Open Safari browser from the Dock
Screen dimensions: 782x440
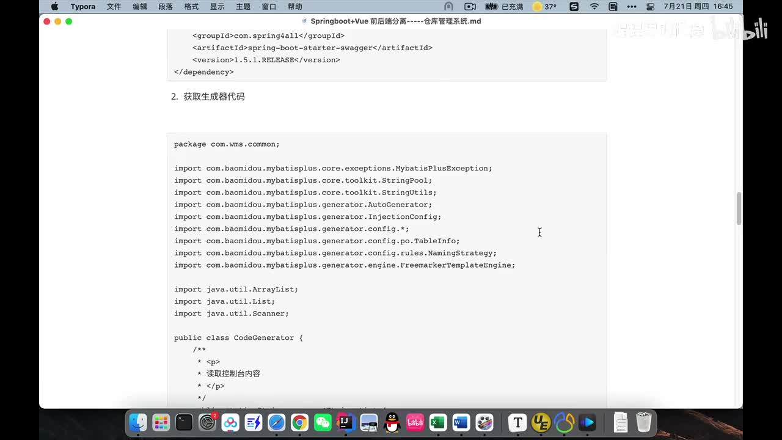pos(277,422)
